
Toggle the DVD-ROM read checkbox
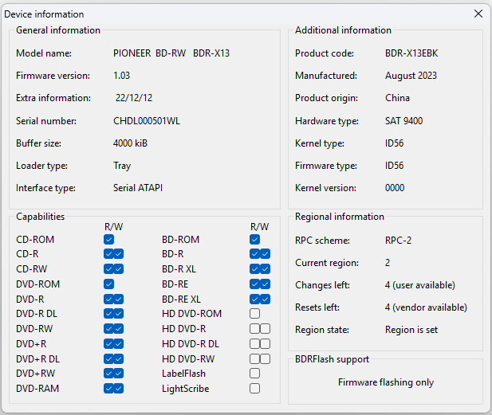click(x=108, y=284)
